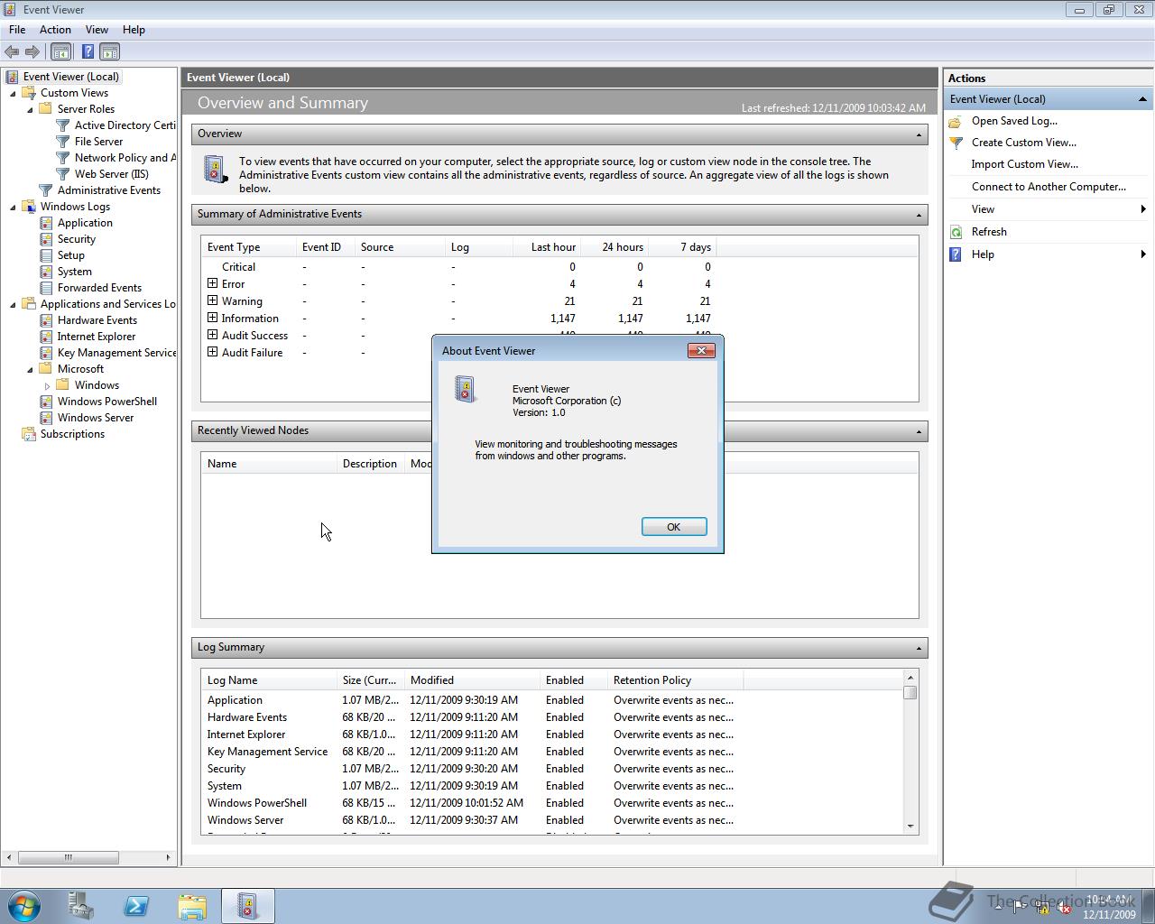Click the Retention Policy column header
The image size is (1155, 924).
click(x=675, y=680)
